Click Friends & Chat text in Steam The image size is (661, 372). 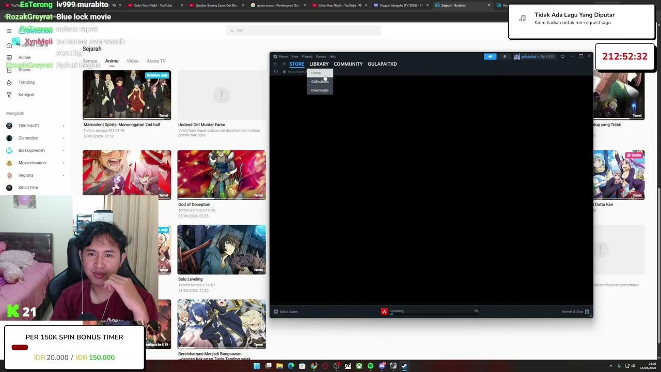tap(572, 312)
